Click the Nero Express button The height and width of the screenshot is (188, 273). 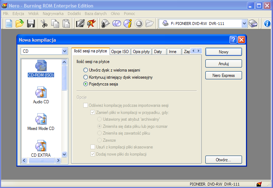224,75
